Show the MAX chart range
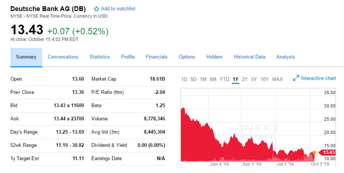The height and width of the screenshot is (173, 344). 277,79
